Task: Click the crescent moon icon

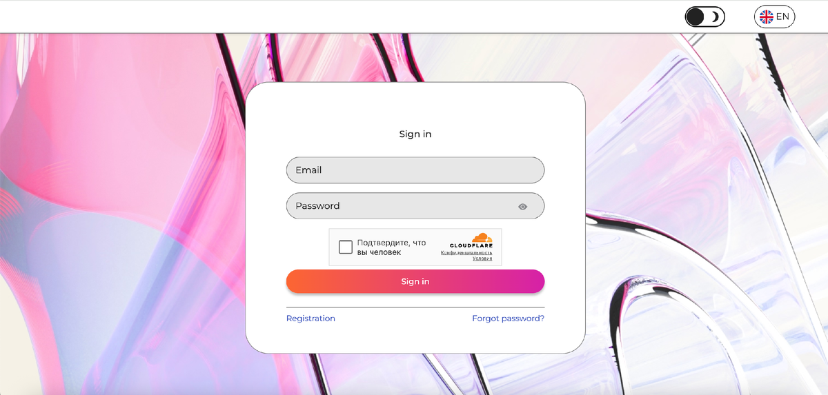Action: (x=716, y=17)
